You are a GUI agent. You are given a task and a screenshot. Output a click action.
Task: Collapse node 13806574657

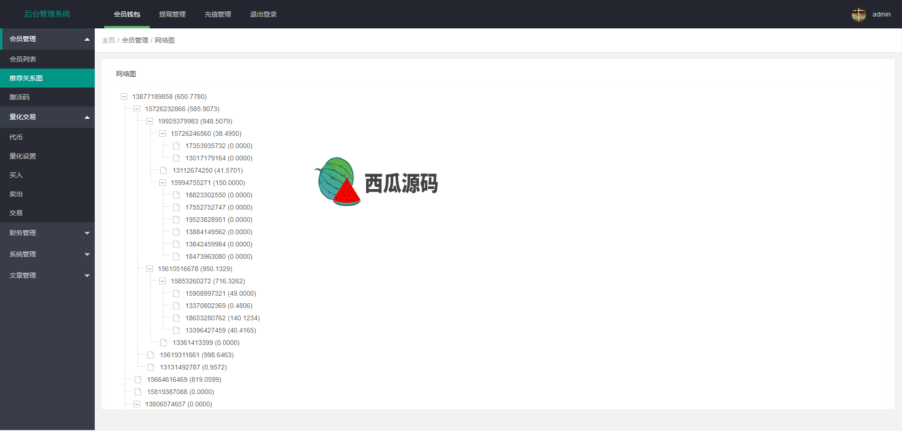[137, 404]
